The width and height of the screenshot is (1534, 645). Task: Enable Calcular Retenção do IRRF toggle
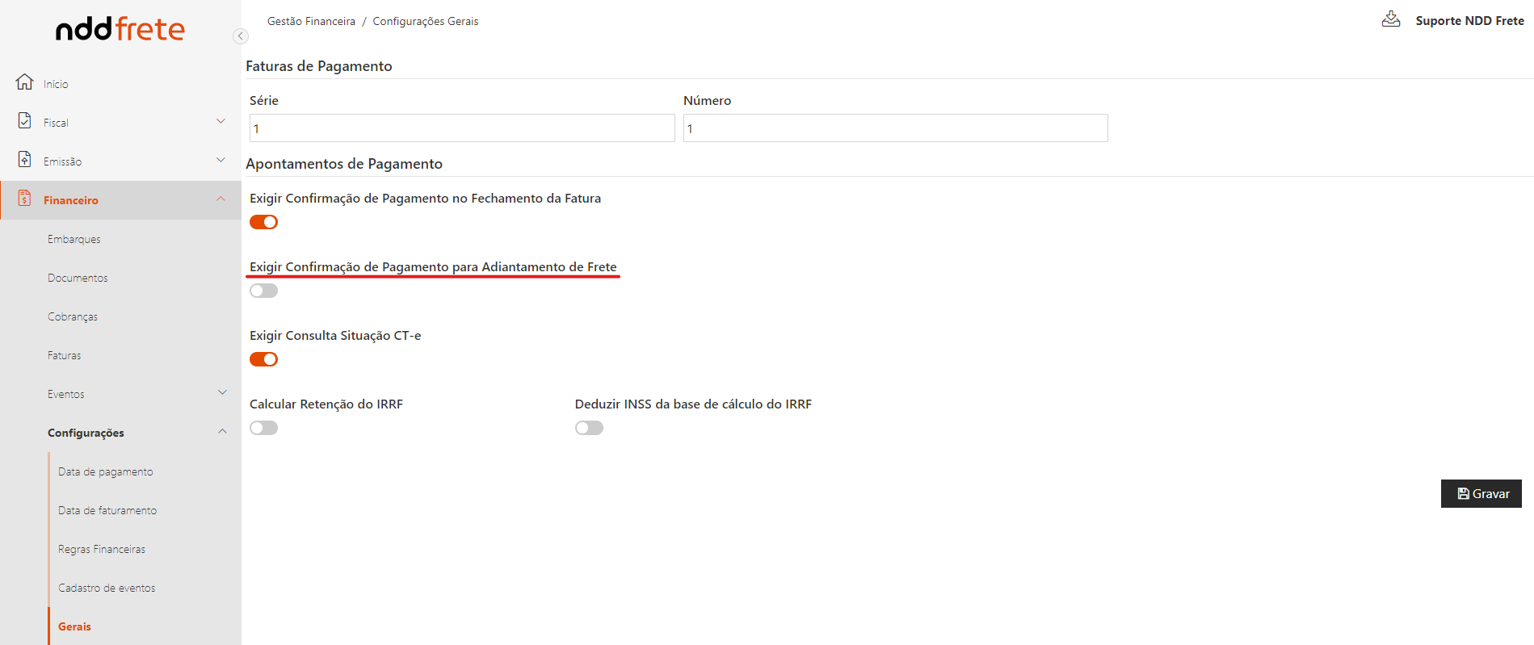263,428
